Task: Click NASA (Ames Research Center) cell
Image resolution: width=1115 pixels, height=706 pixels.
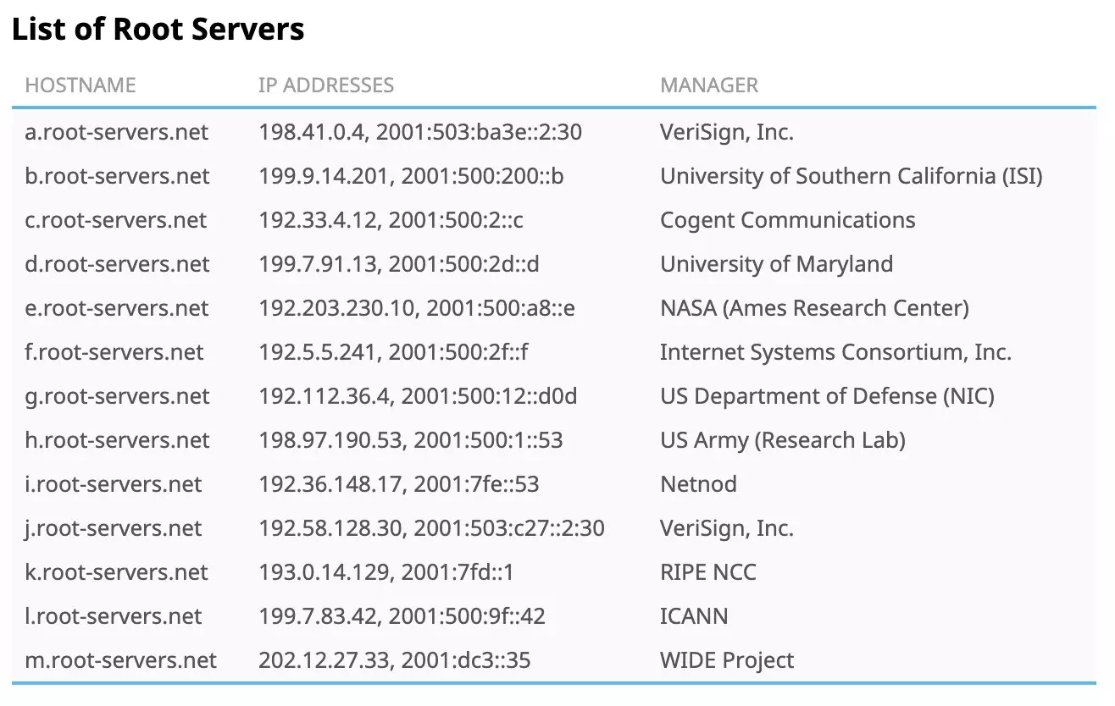Action: tap(814, 308)
